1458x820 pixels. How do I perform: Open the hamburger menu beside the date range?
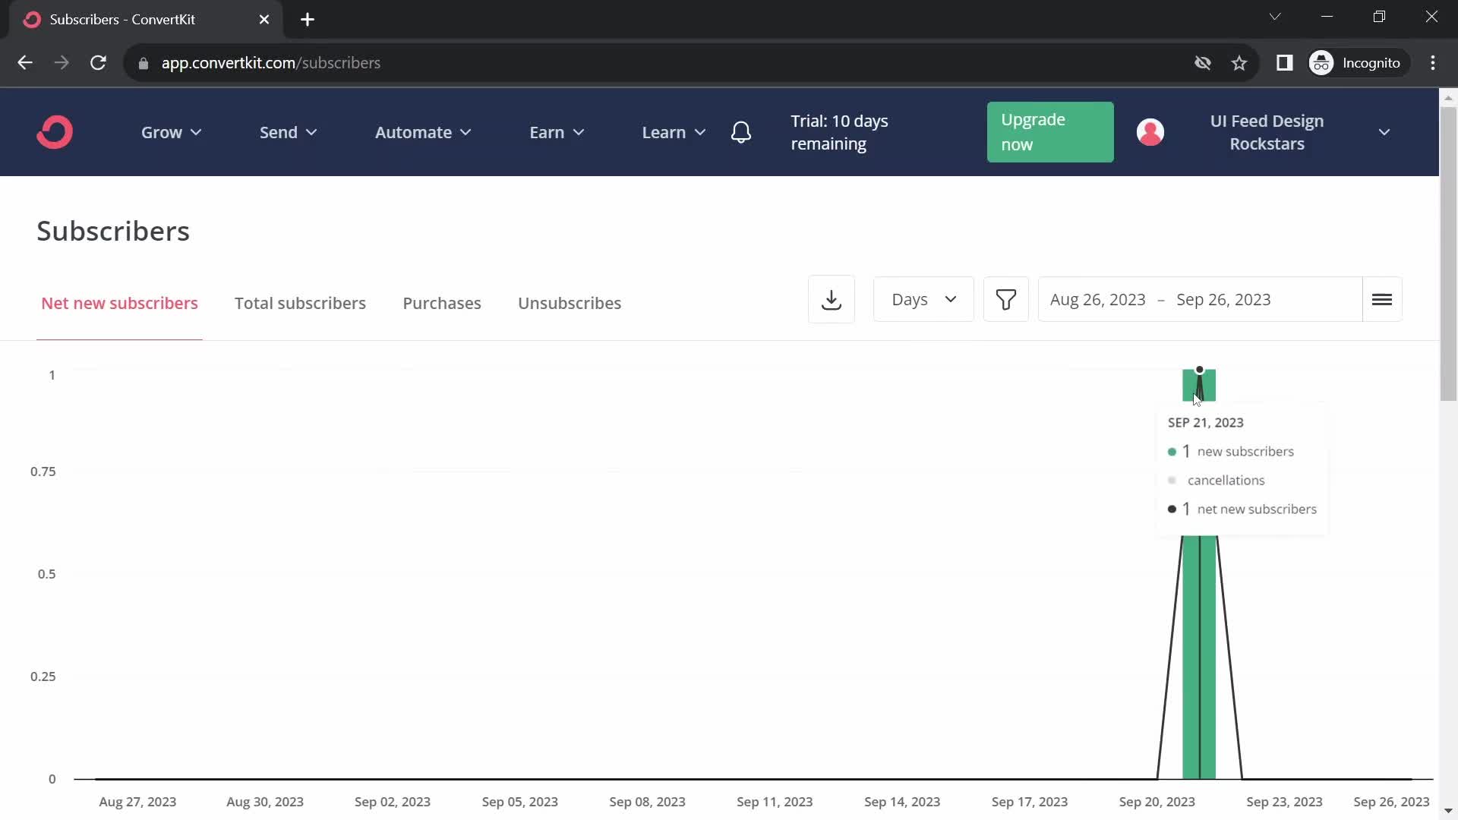tap(1382, 300)
